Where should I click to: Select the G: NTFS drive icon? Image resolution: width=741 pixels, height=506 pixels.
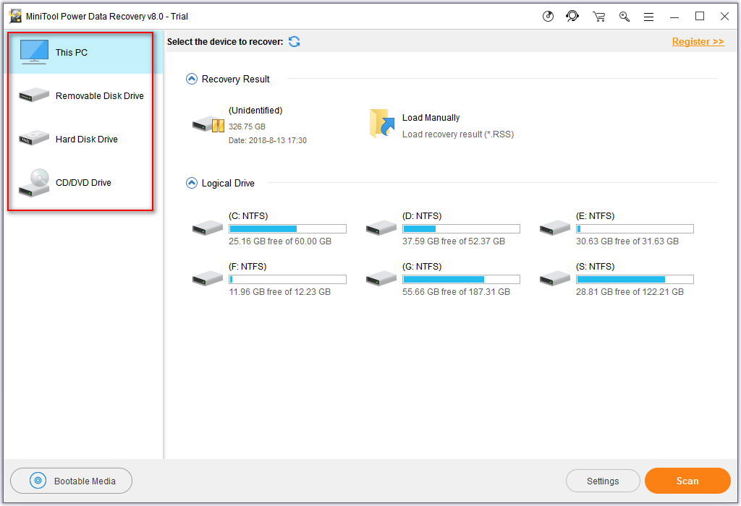pyautogui.click(x=381, y=278)
